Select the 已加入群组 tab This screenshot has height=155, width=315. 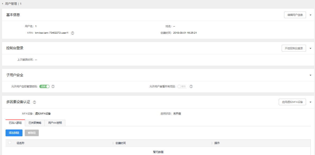[15, 123]
